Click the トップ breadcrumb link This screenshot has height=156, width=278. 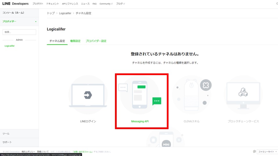tap(51, 13)
